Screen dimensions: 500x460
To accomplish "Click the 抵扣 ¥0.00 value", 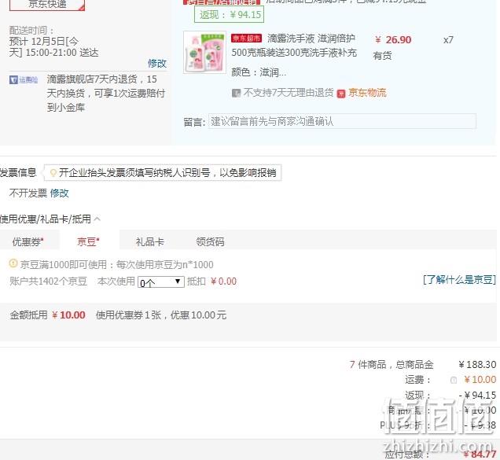I will coord(224,282).
